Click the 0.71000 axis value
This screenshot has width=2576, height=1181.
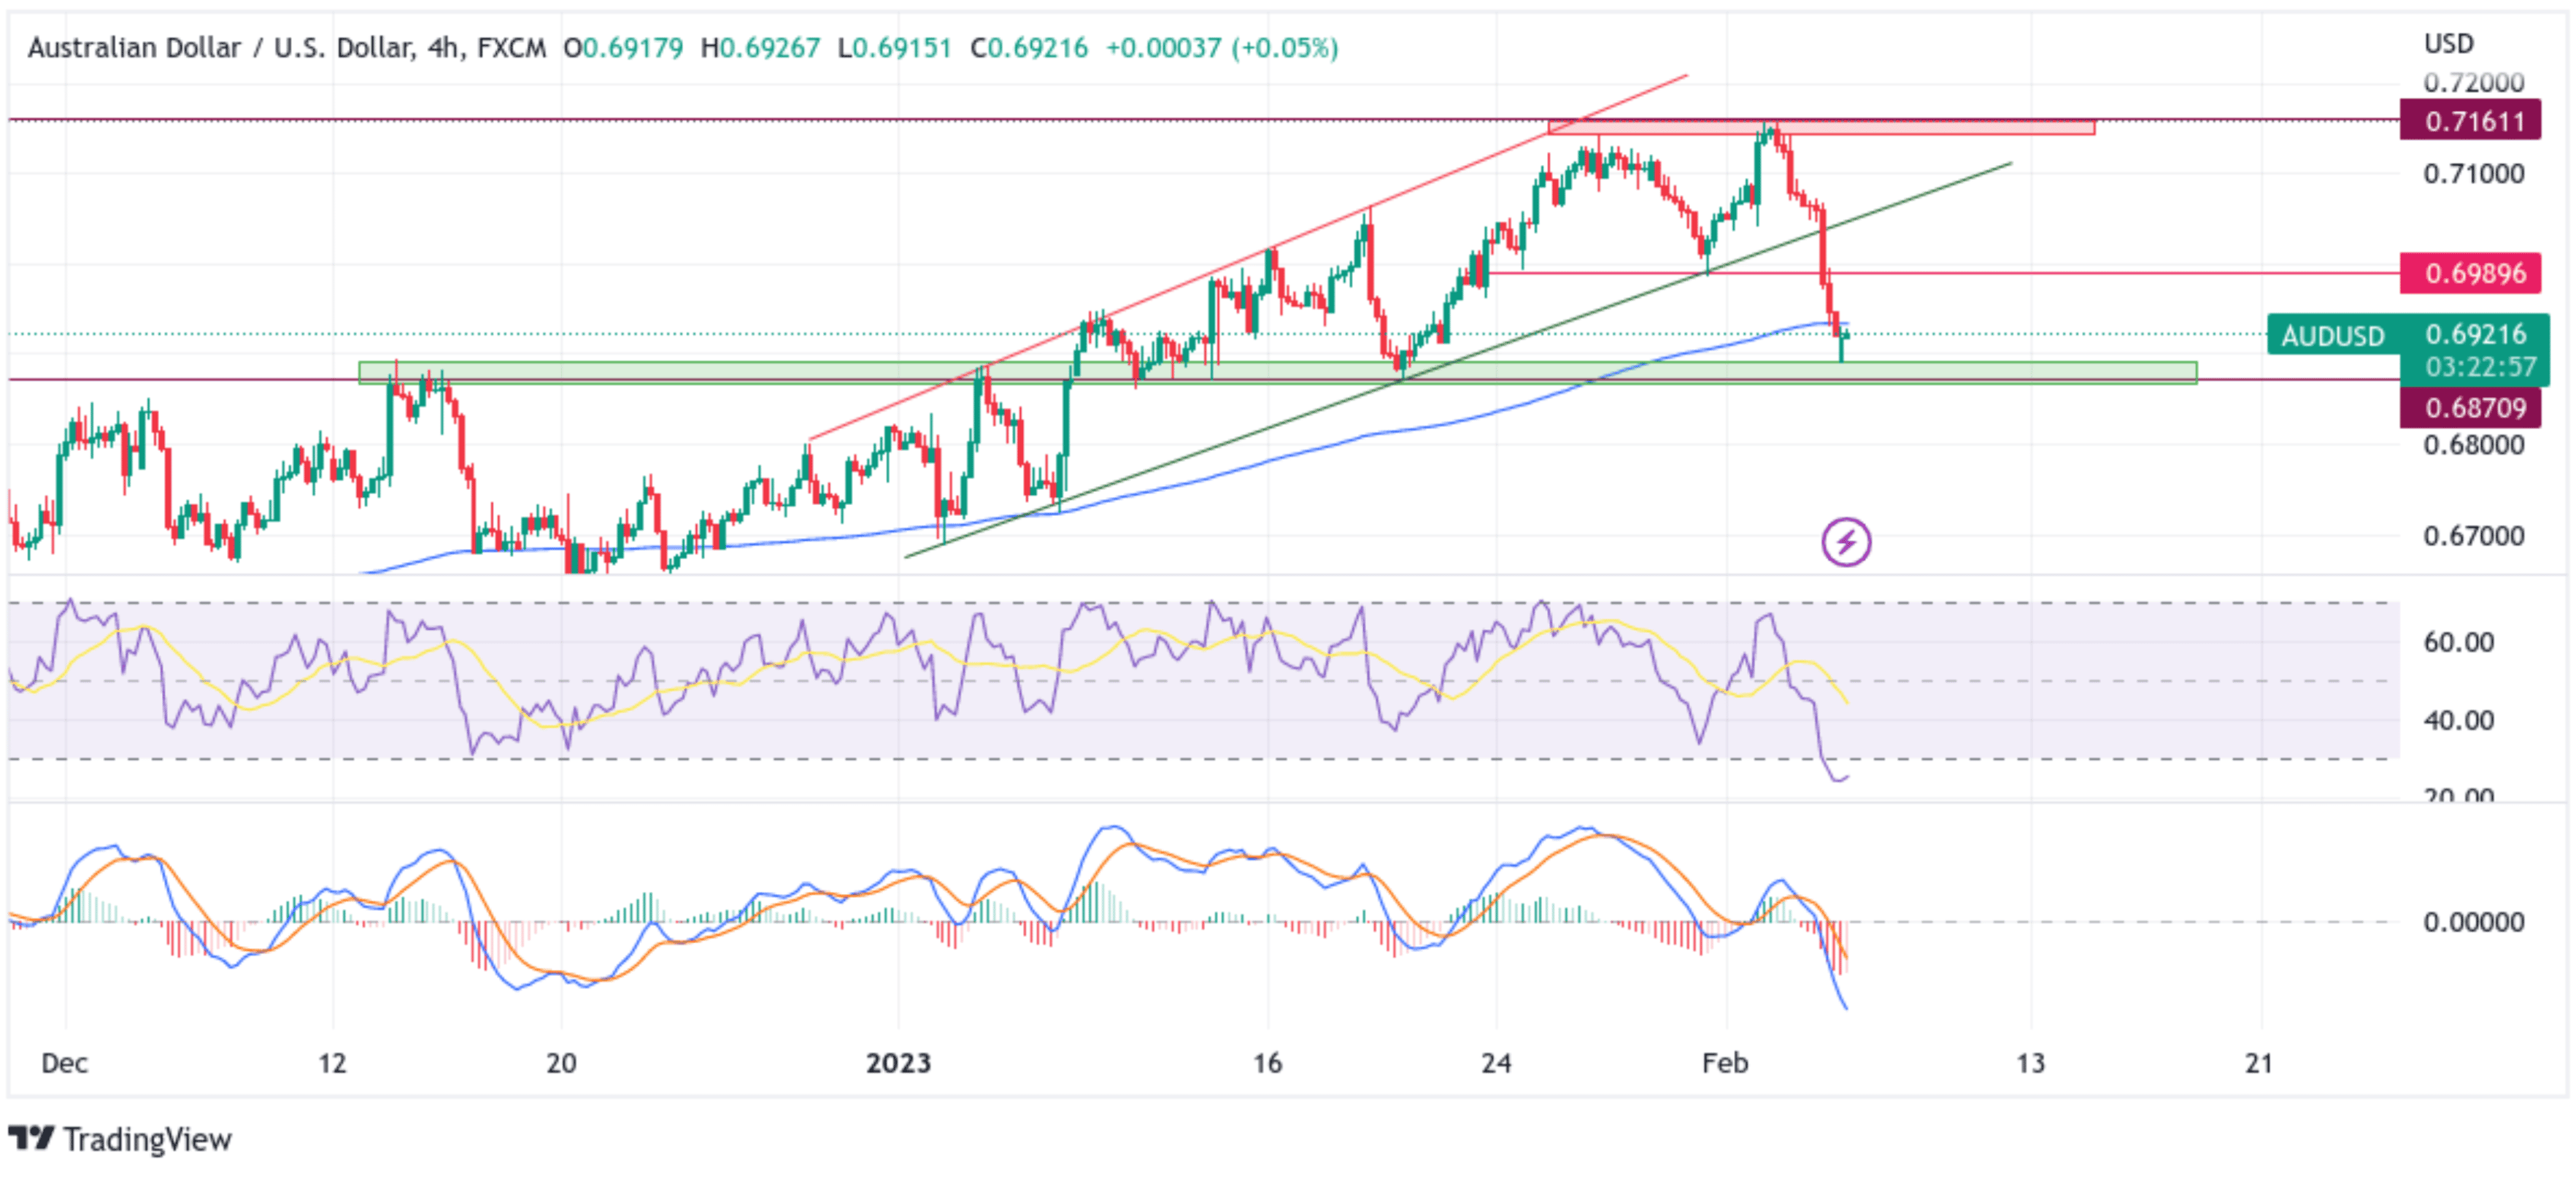[2474, 174]
